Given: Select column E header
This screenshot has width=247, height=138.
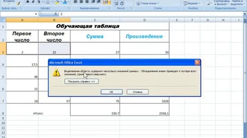Looking at the screenshot, I should point(177,20).
